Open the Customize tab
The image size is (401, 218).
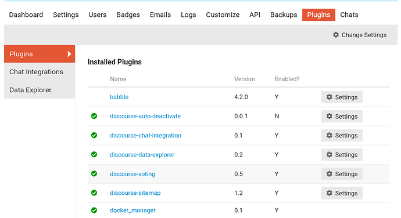tap(223, 15)
